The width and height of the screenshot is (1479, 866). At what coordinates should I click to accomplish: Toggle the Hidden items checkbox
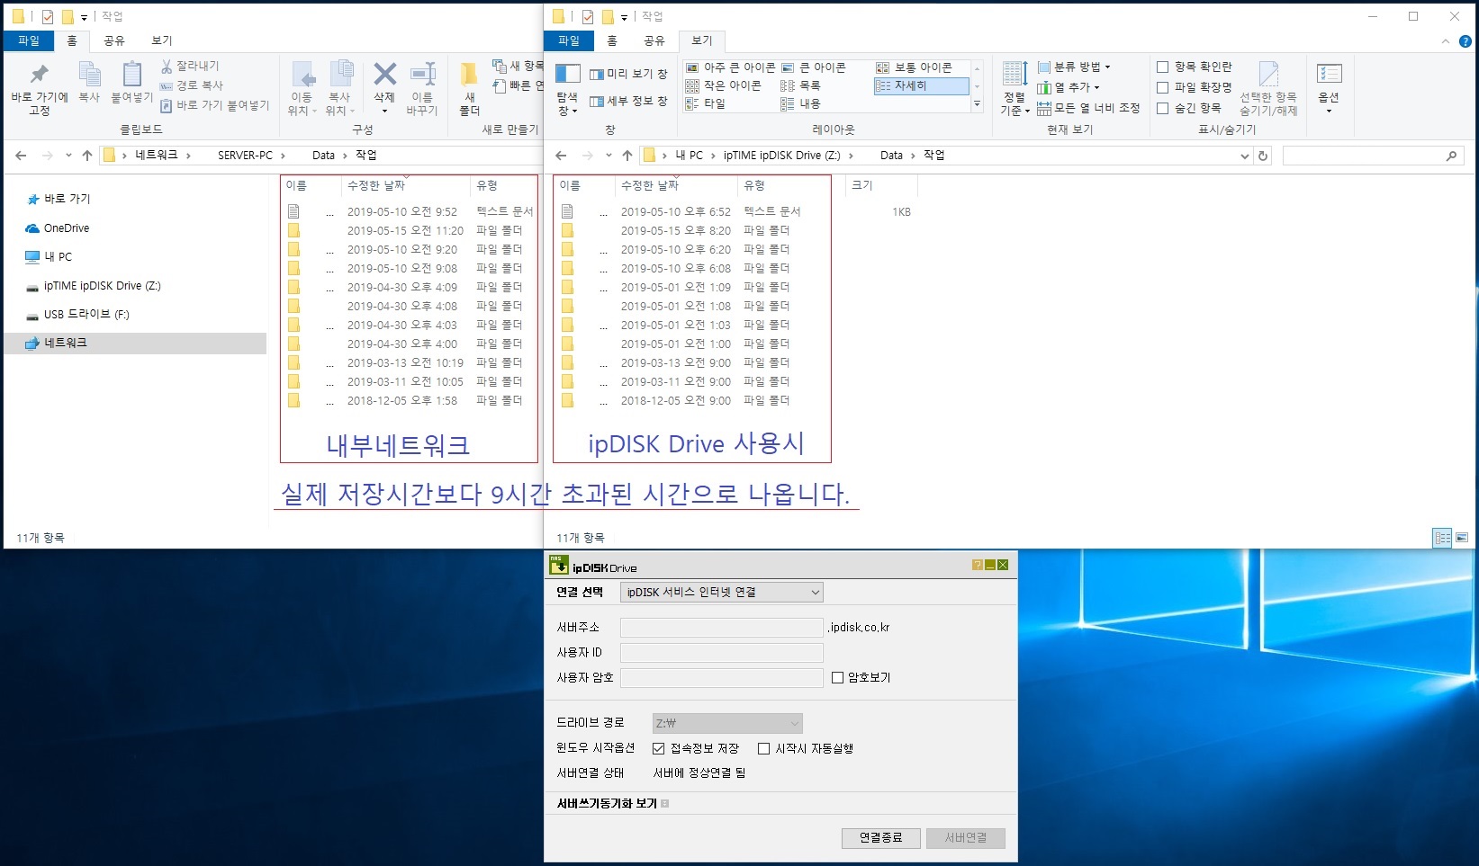[1163, 108]
